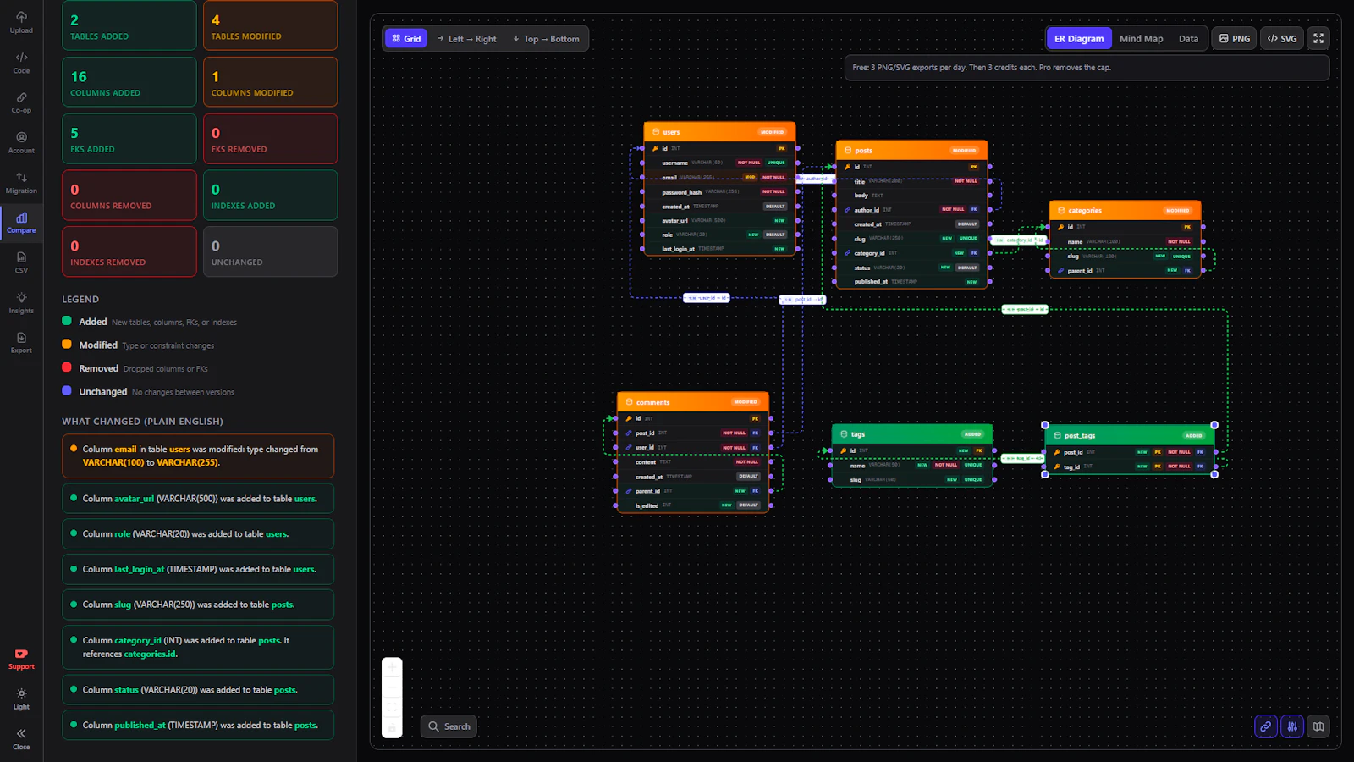Viewport: 1354px width, 762px height.
Task: Select the slug column added to posts entry
Action: [198, 605]
